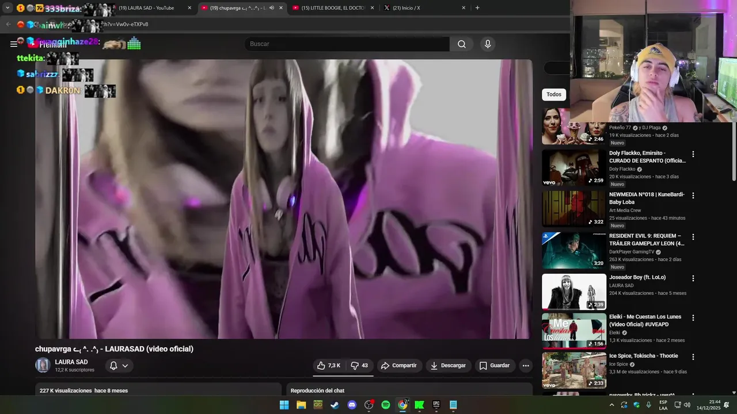
Task: Open the volume speaker tray icon
Action: click(687, 405)
